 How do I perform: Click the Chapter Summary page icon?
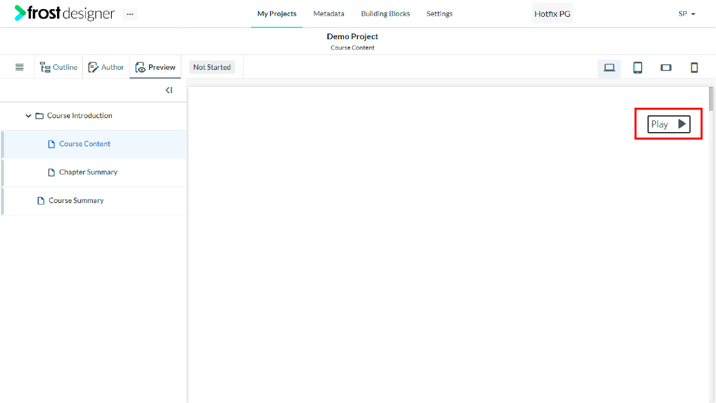point(51,172)
